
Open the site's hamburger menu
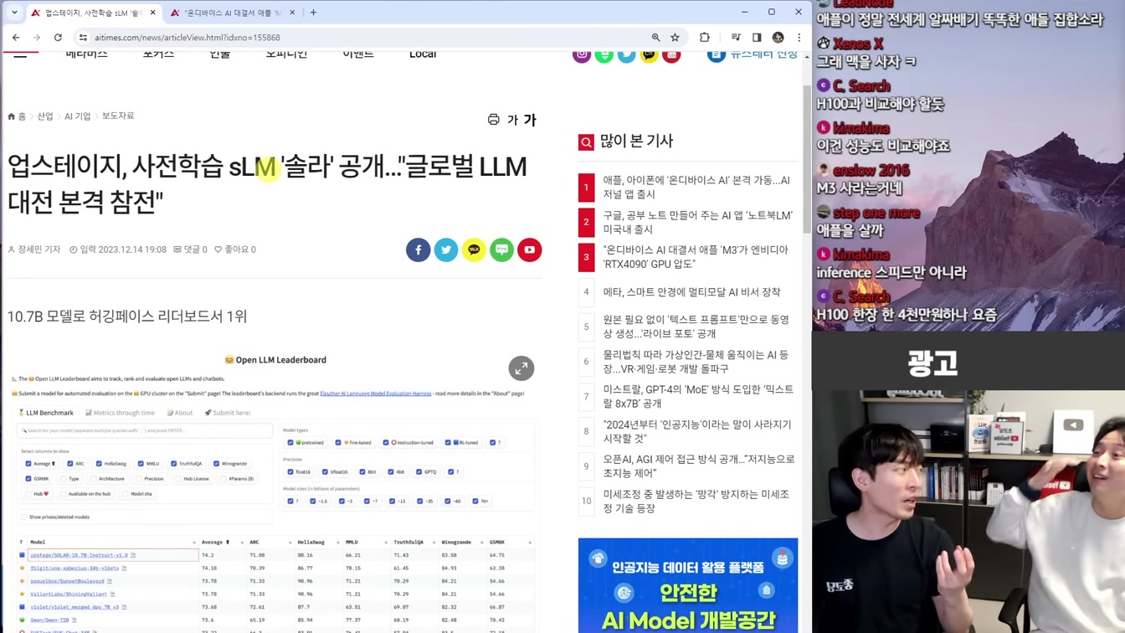20,54
